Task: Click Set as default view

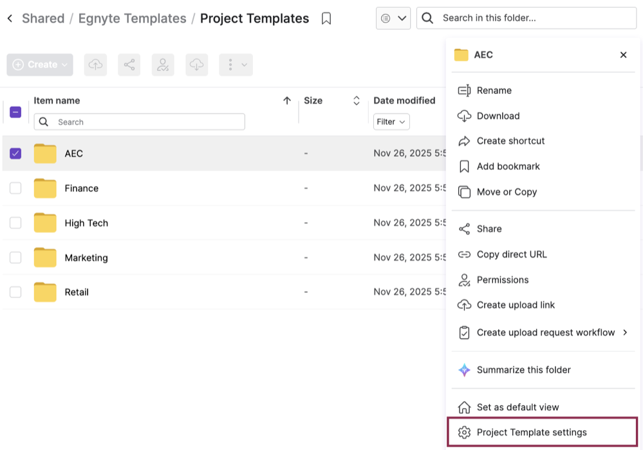Action: (x=518, y=407)
